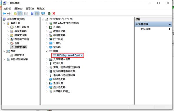
Task: Open the 帮助(H) menu
Action: (x=41, y=8)
